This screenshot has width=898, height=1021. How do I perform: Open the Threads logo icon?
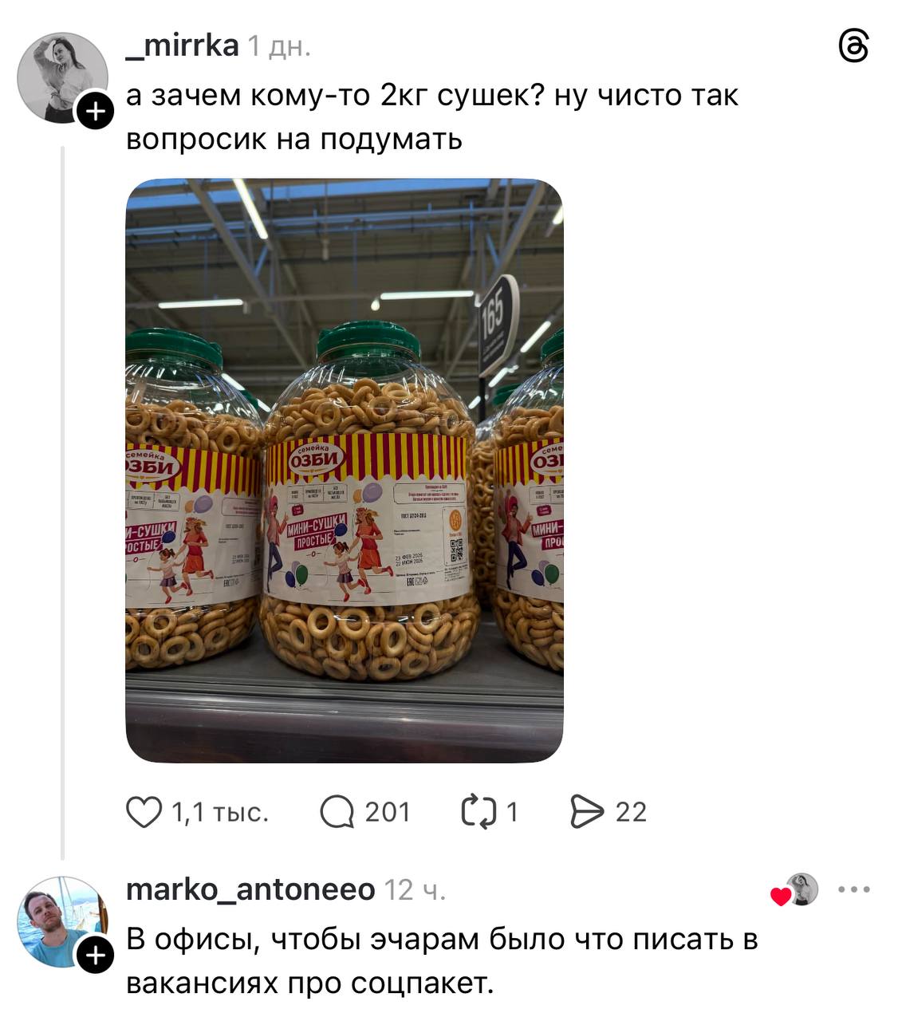853,47
